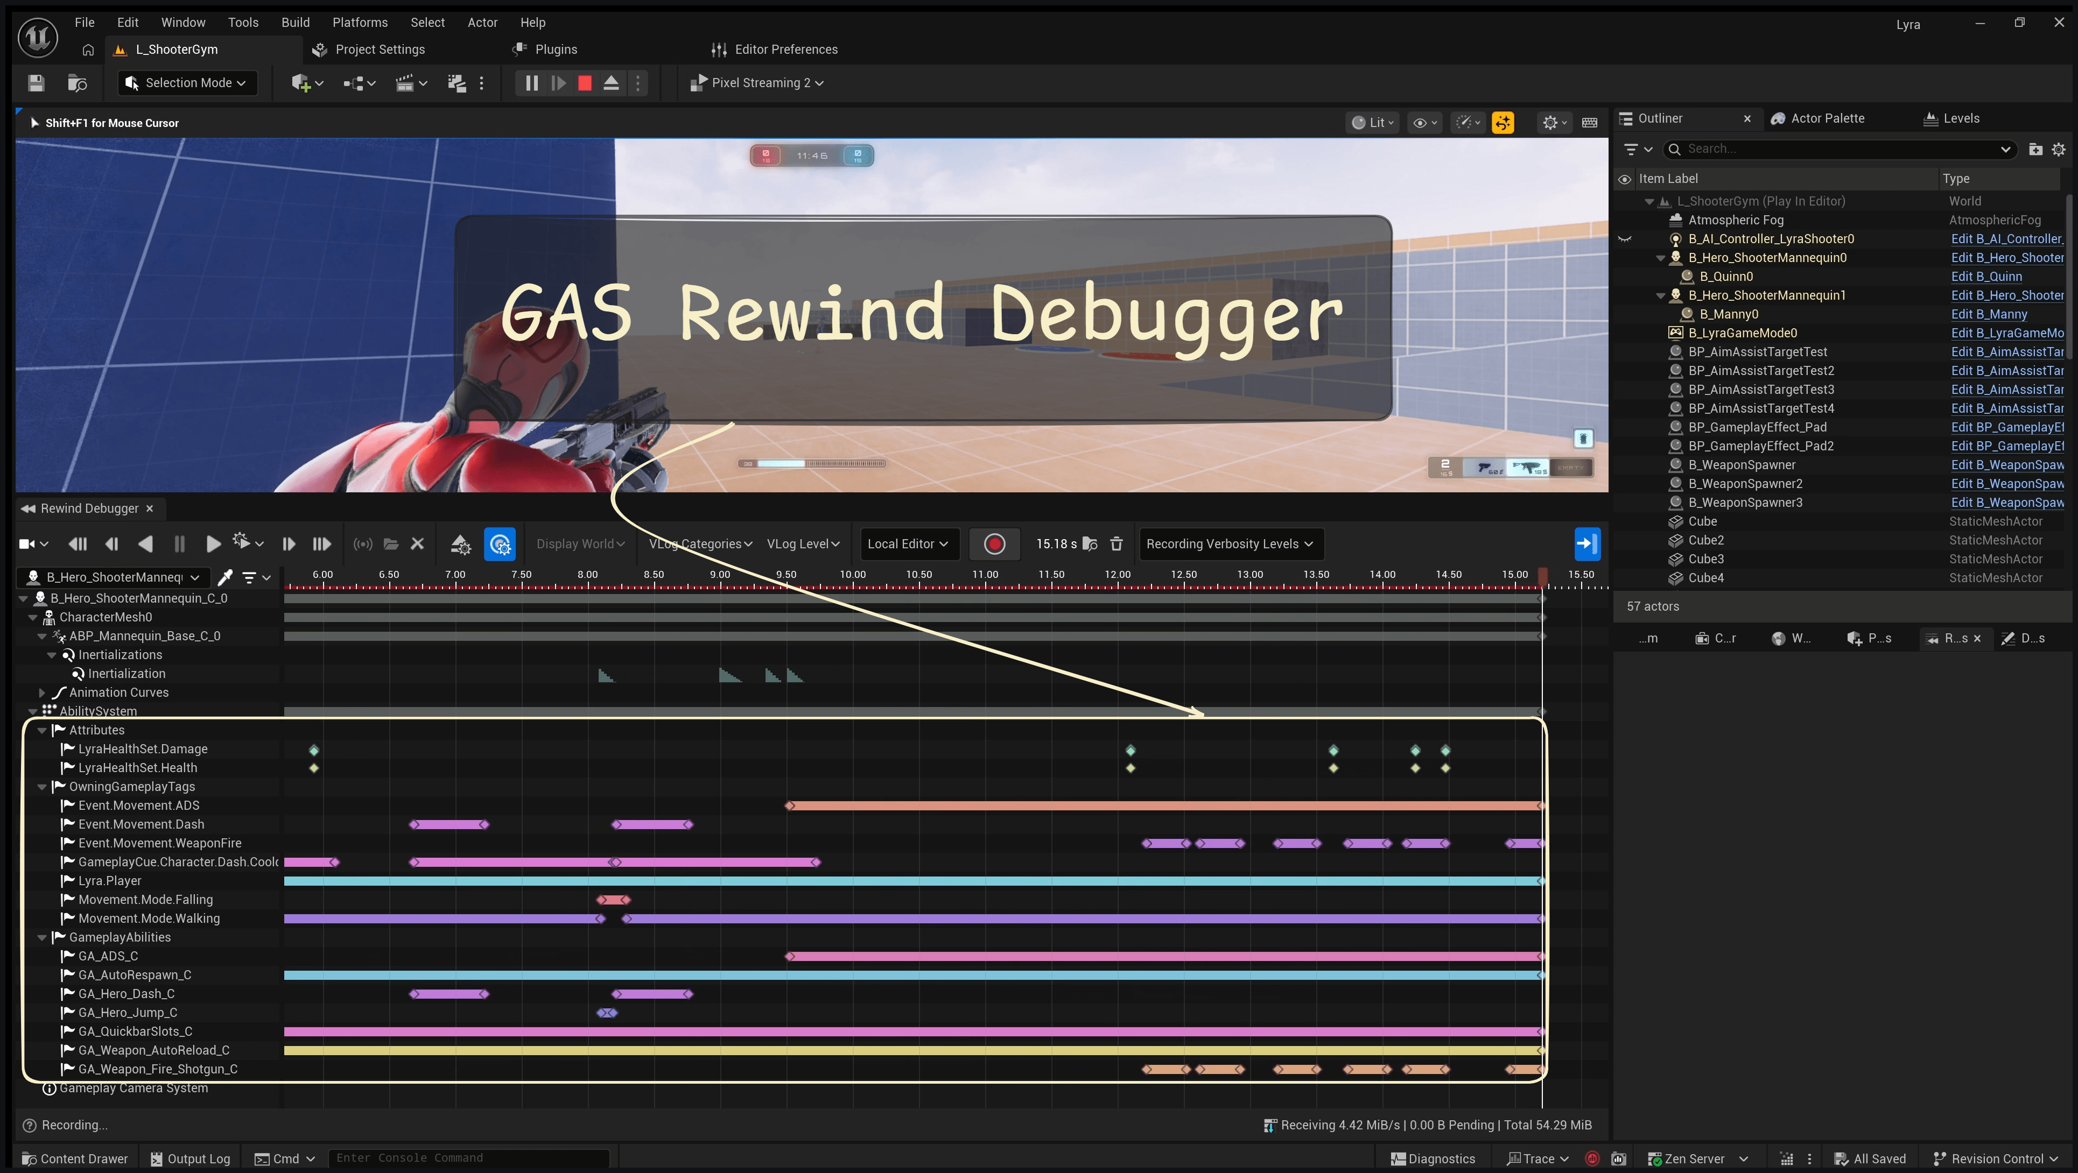The image size is (2078, 1173).
Task: Open the Browse content folder icon in main toolbar
Action: 78,83
